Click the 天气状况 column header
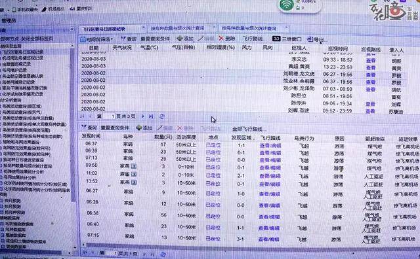 coord(122,48)
